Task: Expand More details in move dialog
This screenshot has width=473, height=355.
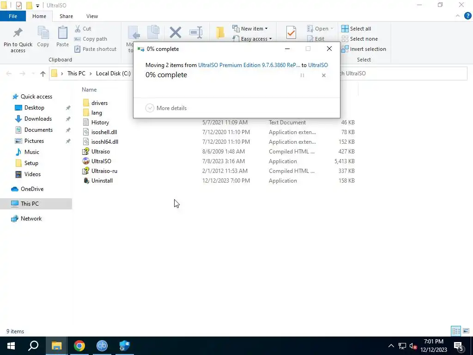Action: [166, 108]
